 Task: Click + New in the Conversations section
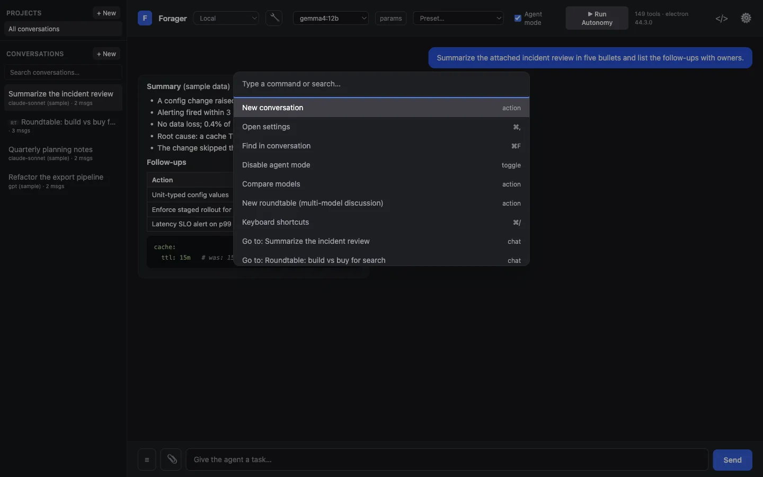pos(107,54)
